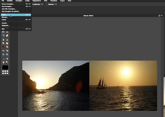The height and width of the screenshot is (117, 165).
Task: Choose Nuova immagine... from the menu
Action: click(x=8, y=4)
